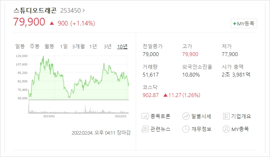270x157 pixels.
Task: Select the 1년 chart period
Action: coord(93,46)
